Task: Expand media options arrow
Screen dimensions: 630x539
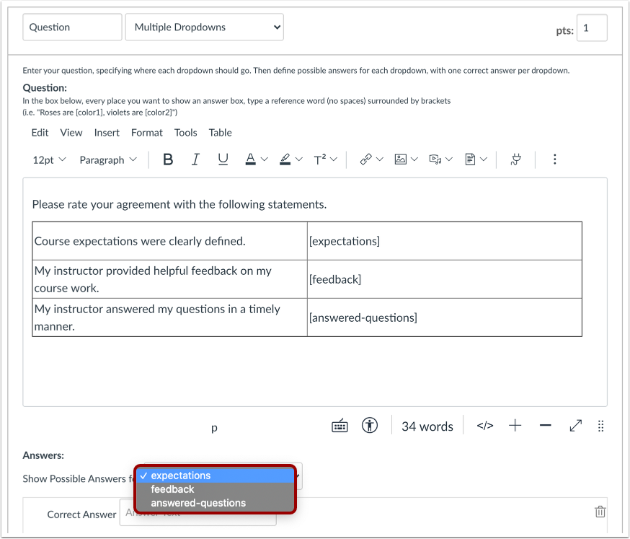Action: (449, 159)
